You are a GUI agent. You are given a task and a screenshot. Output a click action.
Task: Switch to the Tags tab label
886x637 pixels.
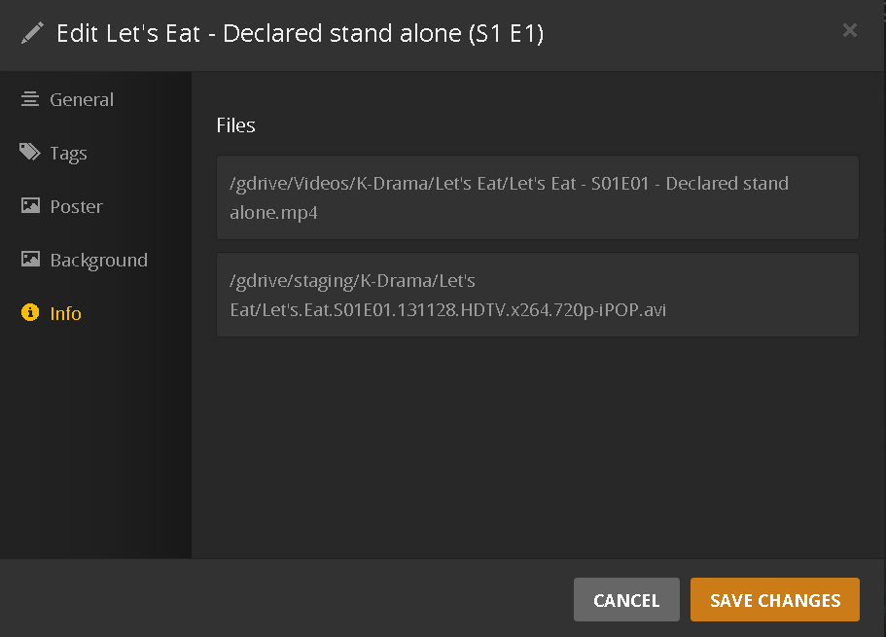tap(68, 153)
